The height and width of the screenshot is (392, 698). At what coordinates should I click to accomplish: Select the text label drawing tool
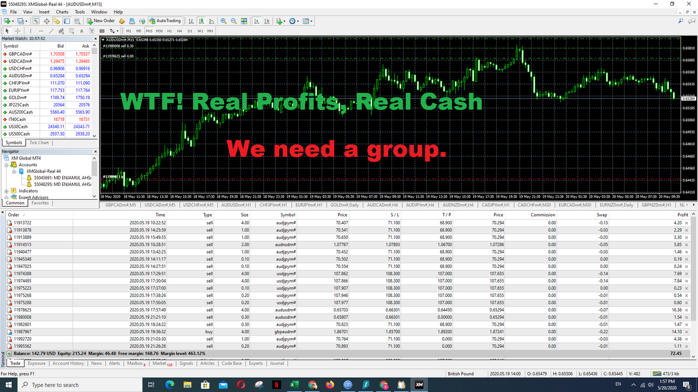coord(91,31)
